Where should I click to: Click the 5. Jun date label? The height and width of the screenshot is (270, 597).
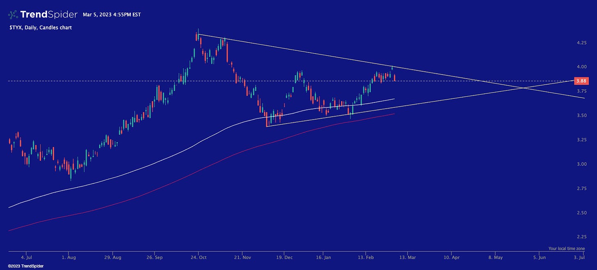(x=539, y=258)
